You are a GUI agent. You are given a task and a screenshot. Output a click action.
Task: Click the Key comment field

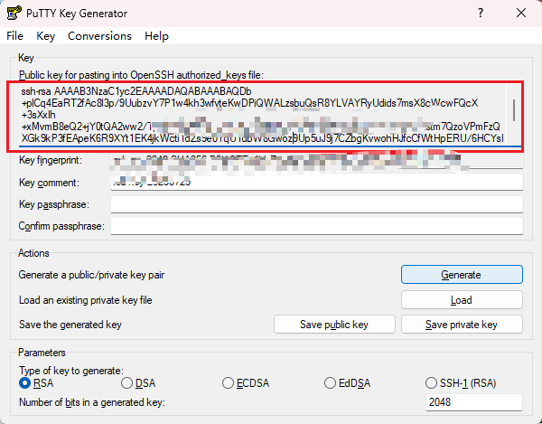(x=316, y=183)
